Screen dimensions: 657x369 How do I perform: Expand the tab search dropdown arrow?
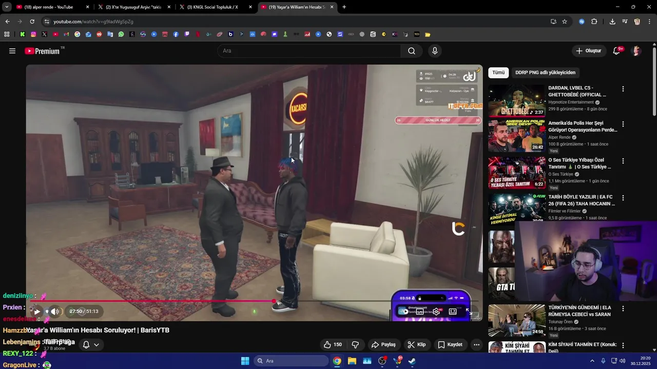click(7, 7)
